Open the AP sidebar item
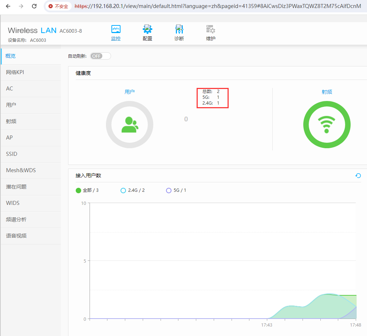The height and width of the screenshot is (336, 367). tap(31, 138)
